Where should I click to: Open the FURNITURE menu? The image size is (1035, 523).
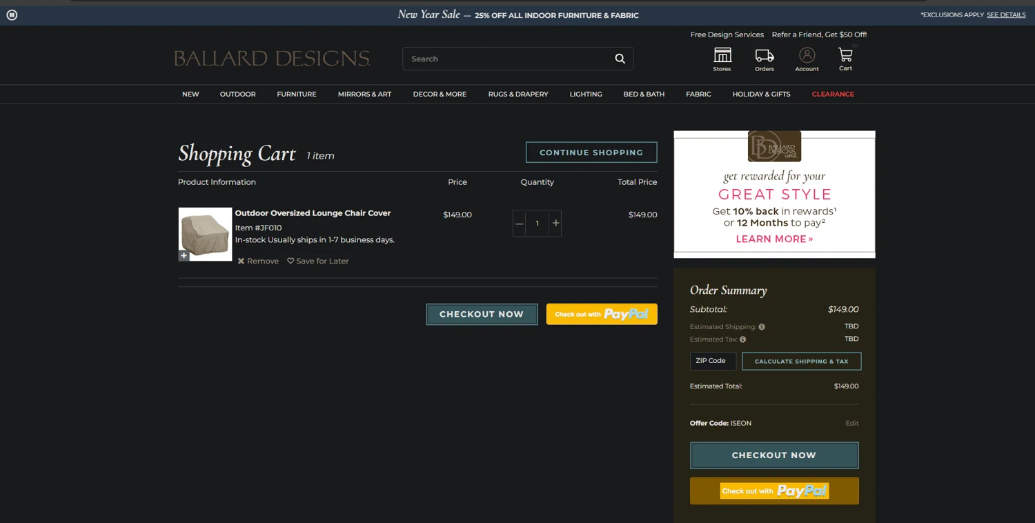[297, 94]
